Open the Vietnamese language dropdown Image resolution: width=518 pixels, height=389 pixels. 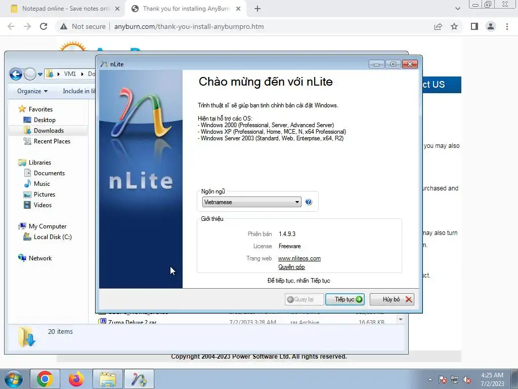pos(251,202)
